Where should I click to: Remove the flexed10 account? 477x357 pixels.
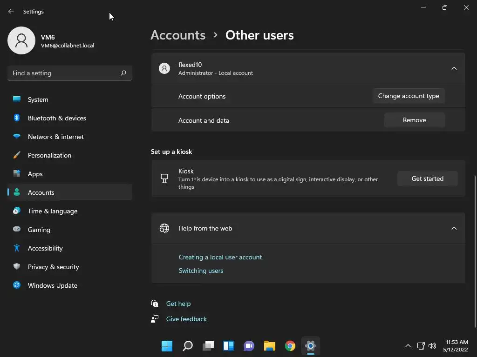pyautogui.click(x=414, y=120)
